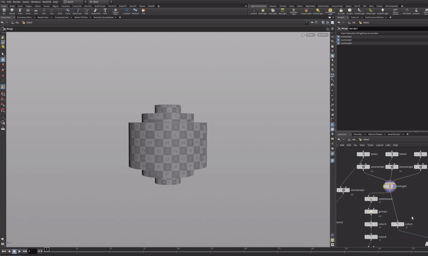Click the Switcher shelf tool
The image size is (428, 256).
coord(416,11)
